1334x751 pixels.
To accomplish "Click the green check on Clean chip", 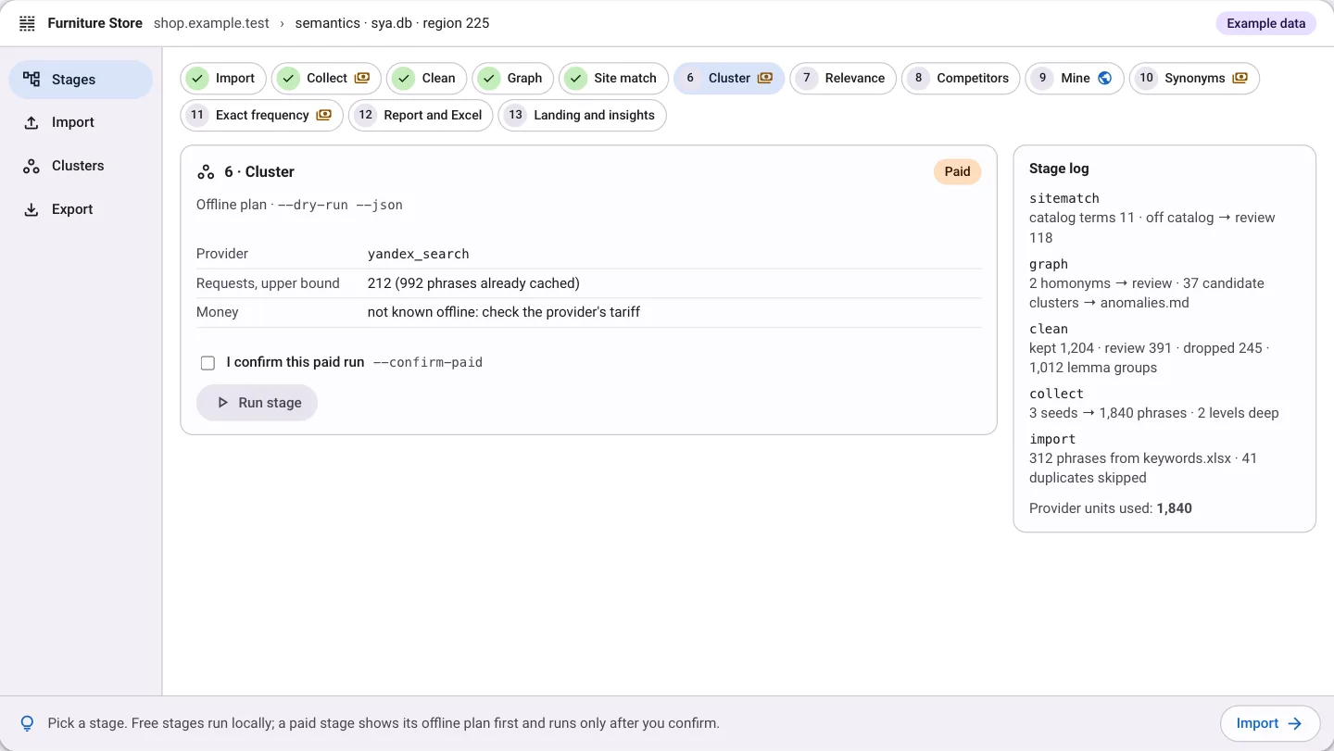I will tap(403, 78).
